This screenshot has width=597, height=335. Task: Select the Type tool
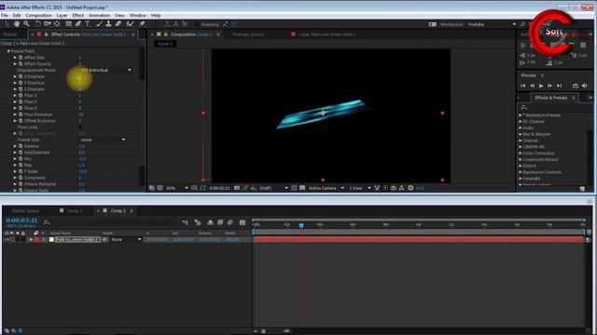[88, 24]
